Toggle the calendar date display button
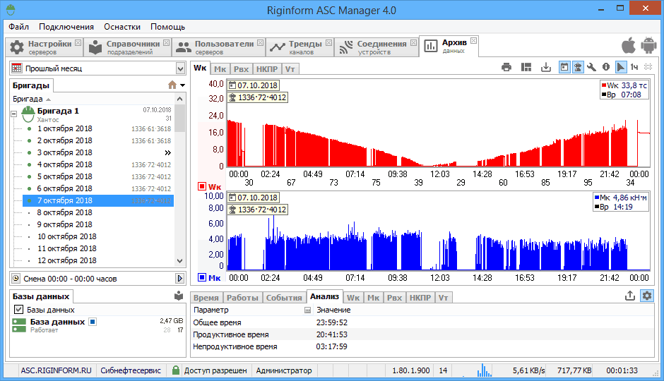 [x=564, y=67]
